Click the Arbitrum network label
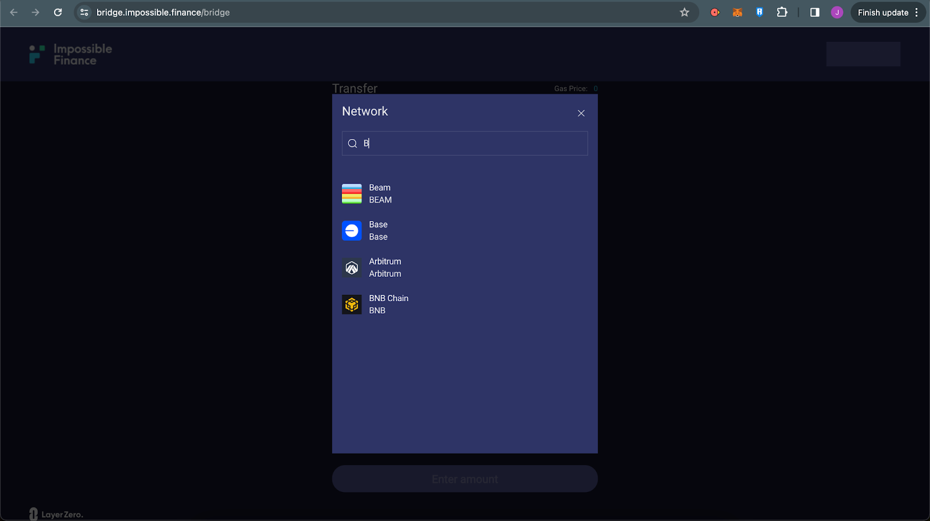 [385, 261]
